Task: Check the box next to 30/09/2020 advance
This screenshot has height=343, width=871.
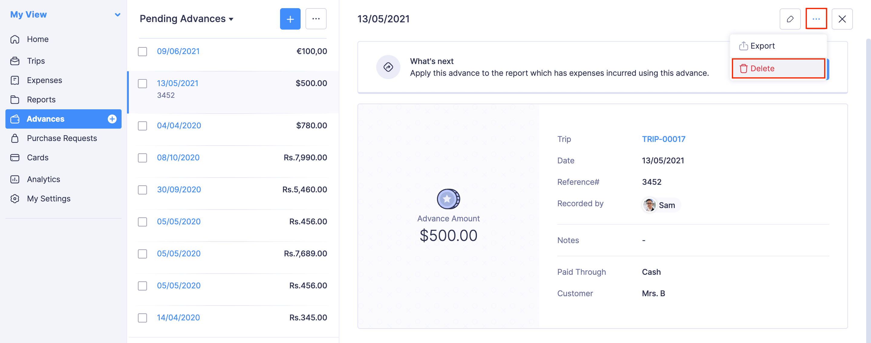Action: (142, 190)
